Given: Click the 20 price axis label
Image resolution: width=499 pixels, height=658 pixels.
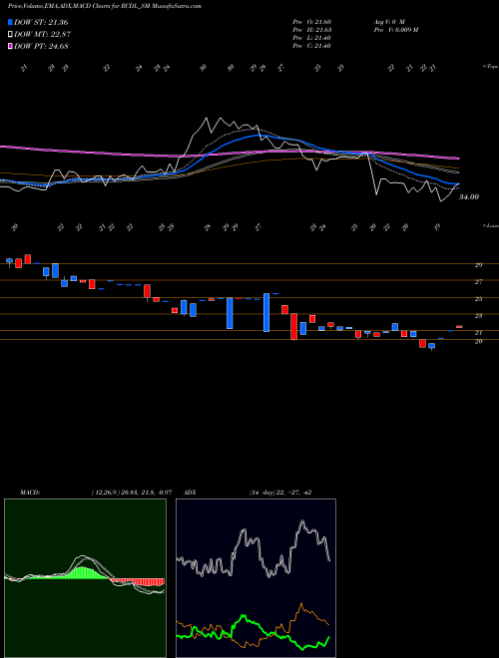Looking at the screenshot, I should click(x=478, y=341).
